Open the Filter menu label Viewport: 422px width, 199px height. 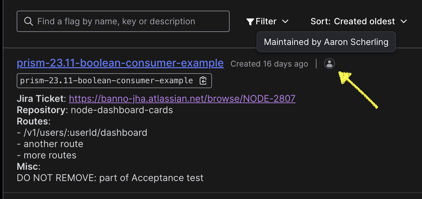click(266, 22)
